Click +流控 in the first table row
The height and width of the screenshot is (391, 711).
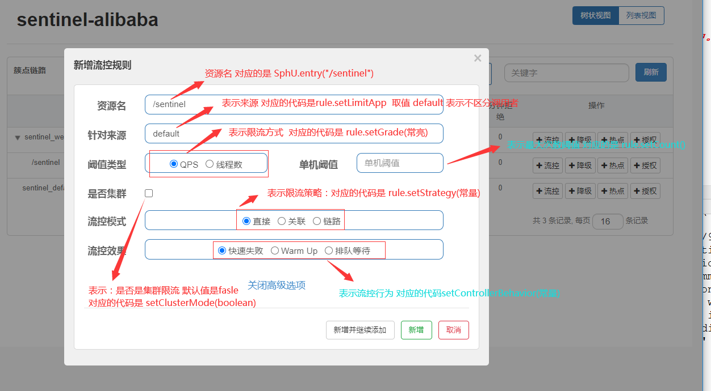pyautogui.click(x=547, y=140)
